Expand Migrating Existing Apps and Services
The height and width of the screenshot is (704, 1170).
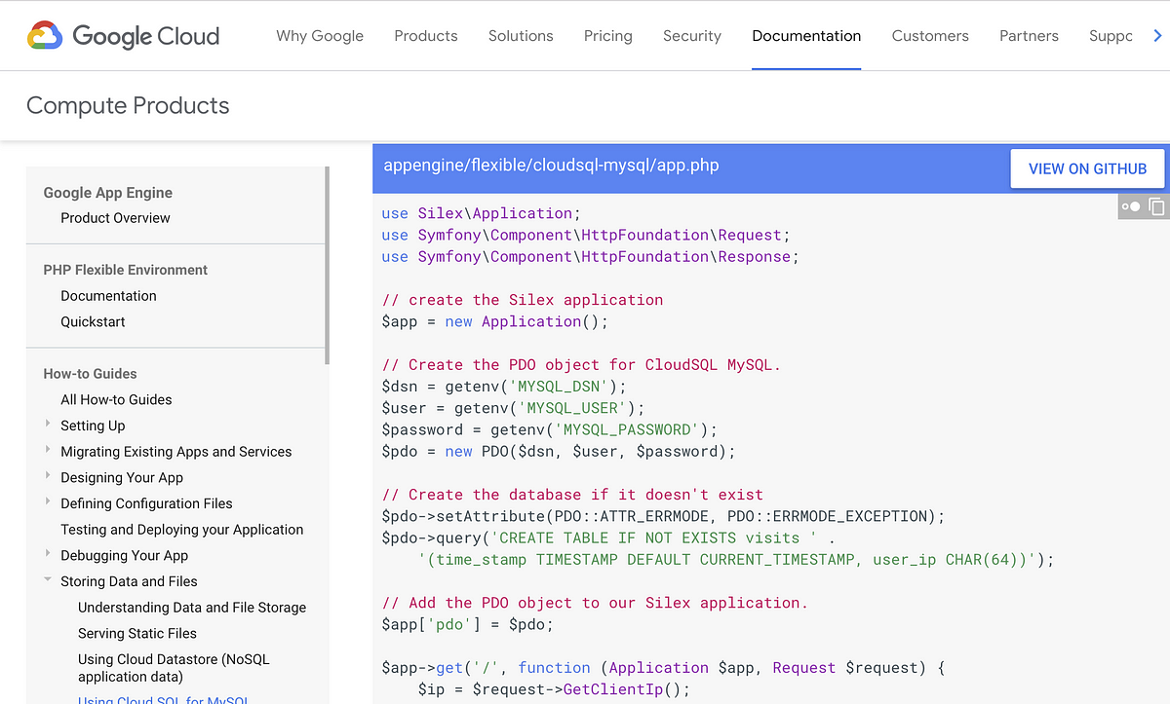(48, 450)
